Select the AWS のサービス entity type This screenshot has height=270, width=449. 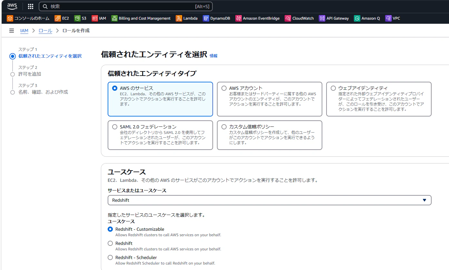(160, 99)
